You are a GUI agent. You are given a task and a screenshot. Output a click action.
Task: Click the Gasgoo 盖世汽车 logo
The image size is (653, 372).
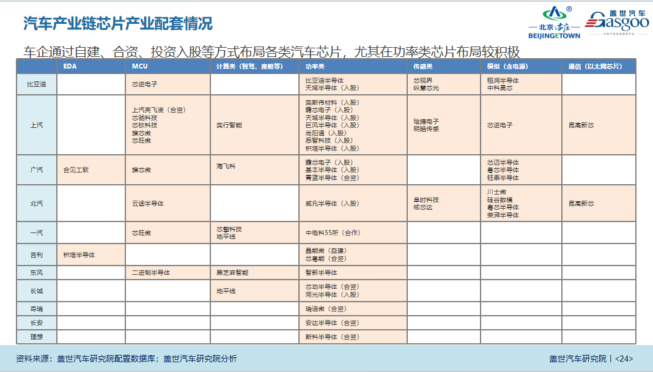coord(617,22)
